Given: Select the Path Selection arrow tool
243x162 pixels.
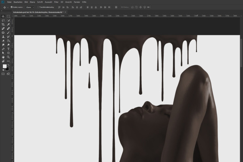Looking at the screenshot, I should tap(3, 53).
